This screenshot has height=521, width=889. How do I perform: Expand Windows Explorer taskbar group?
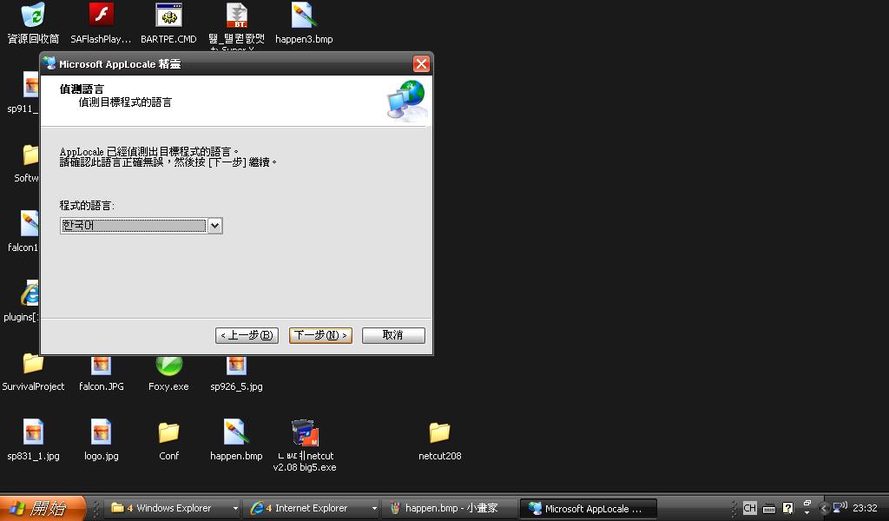(x=235, y=509)
